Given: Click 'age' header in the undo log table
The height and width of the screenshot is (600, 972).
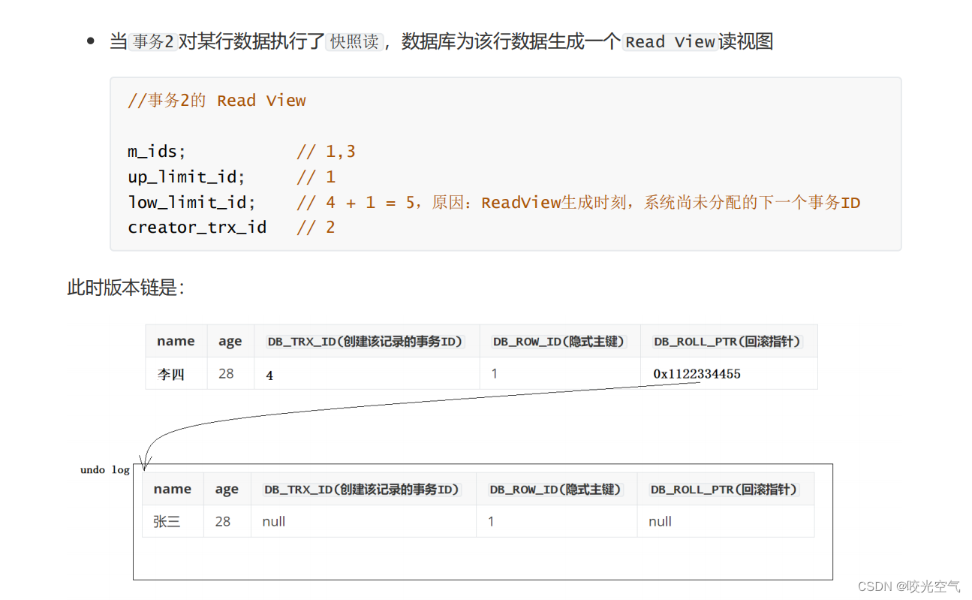Looking at the screenshot, I should coord(227,489).
